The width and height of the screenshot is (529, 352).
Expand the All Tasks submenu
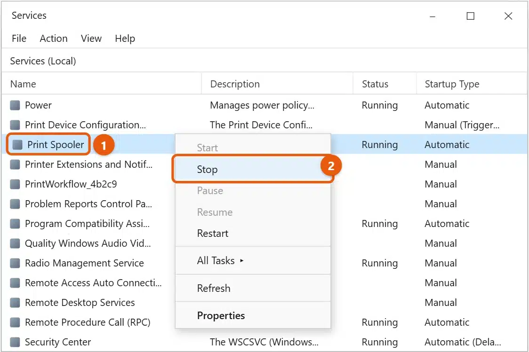point(253,261)
